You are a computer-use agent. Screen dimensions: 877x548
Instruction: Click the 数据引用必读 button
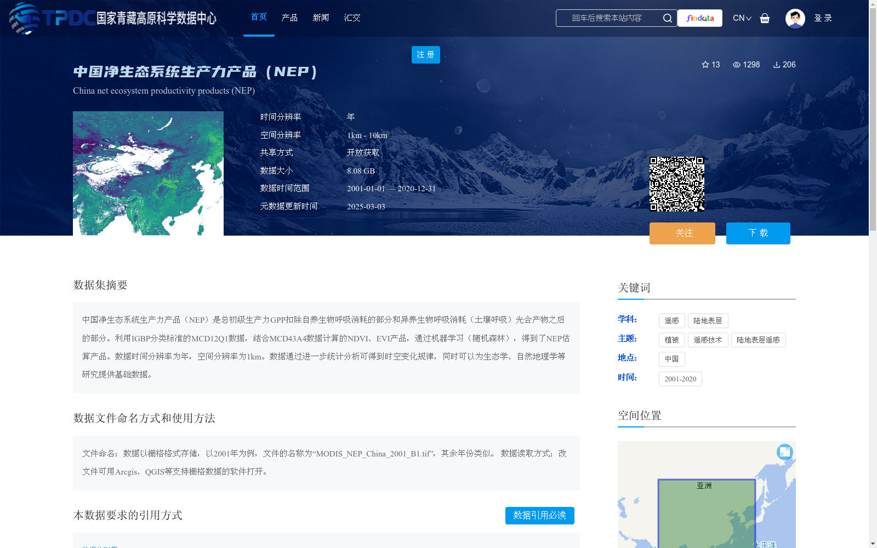pyautogui.click(x=540, y=516)
